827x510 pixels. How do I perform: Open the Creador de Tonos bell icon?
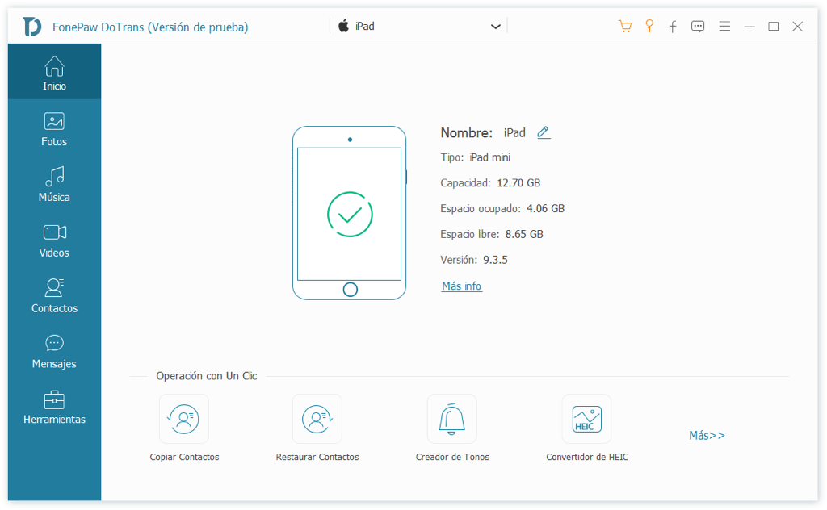[x=452, y=419]
